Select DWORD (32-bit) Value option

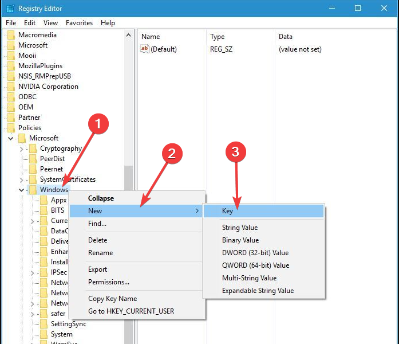(x=255, y=253)
